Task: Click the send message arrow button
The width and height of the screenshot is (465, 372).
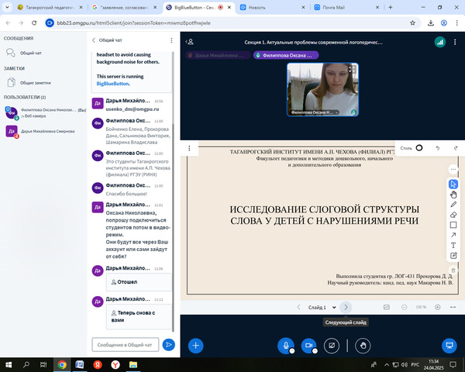Action: pos(168,344)
